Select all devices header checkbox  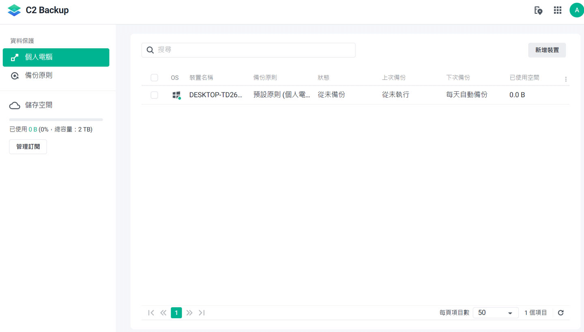pyautogui.click(x=154, y=78)
